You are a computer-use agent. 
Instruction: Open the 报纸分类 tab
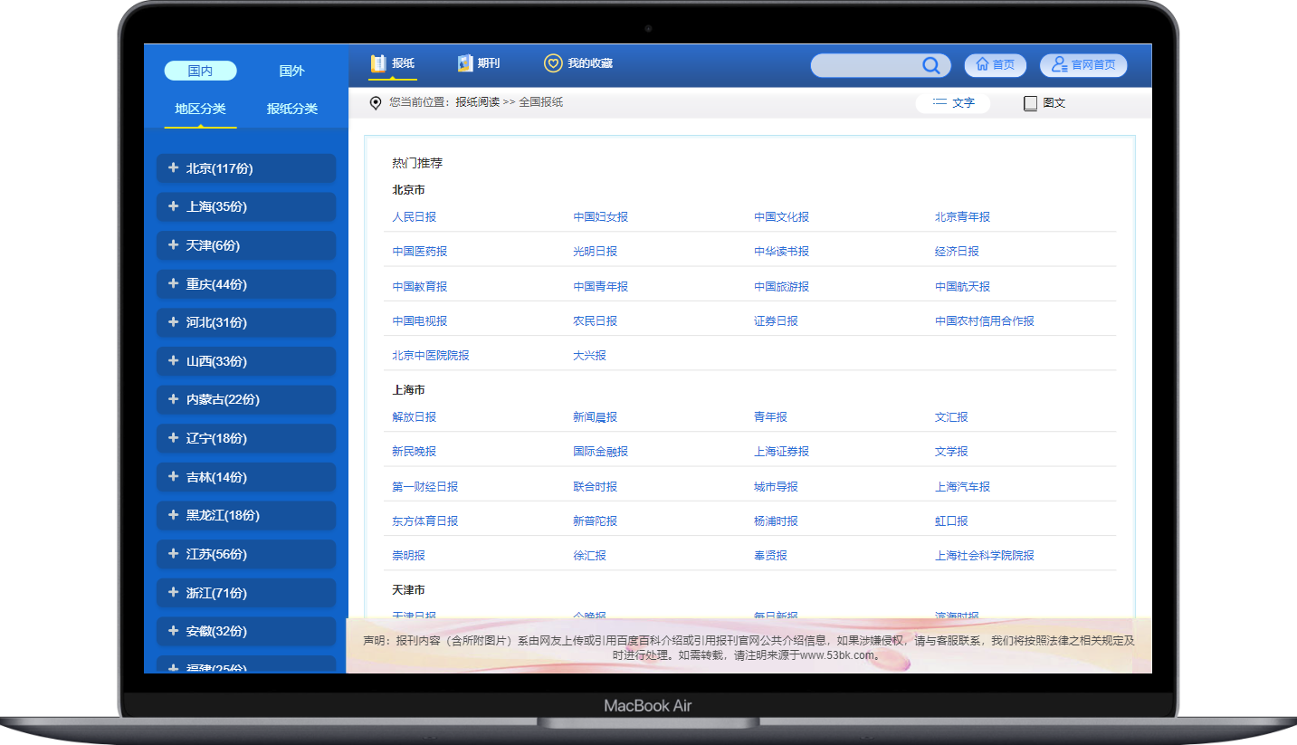coord(291,109)
